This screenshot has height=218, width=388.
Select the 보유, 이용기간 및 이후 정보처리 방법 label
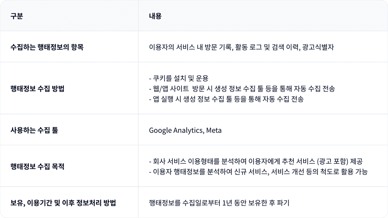[x=63, y=203]
